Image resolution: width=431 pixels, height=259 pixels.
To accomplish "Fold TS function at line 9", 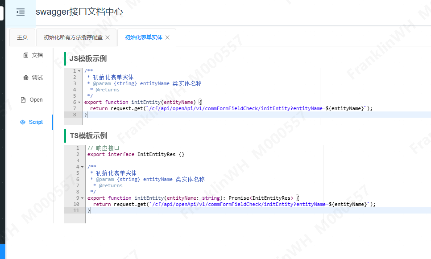I will pyautogui.click(x=82, y=198).
